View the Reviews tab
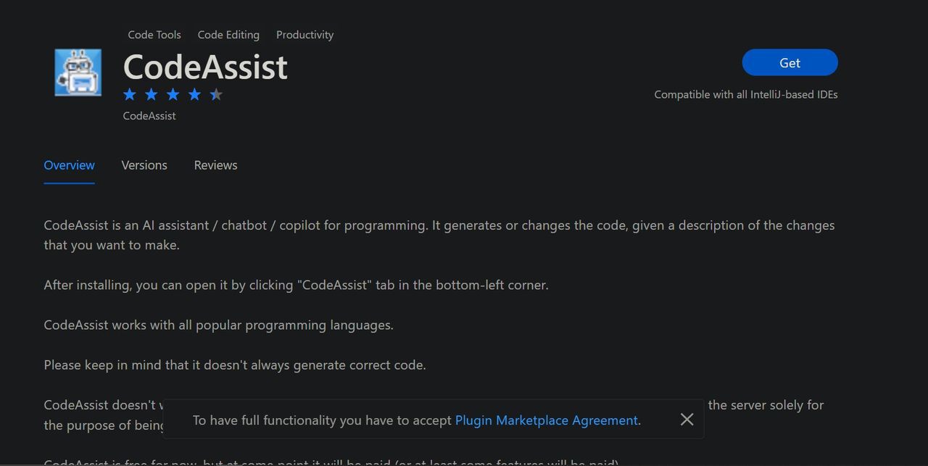 [215, 165]
